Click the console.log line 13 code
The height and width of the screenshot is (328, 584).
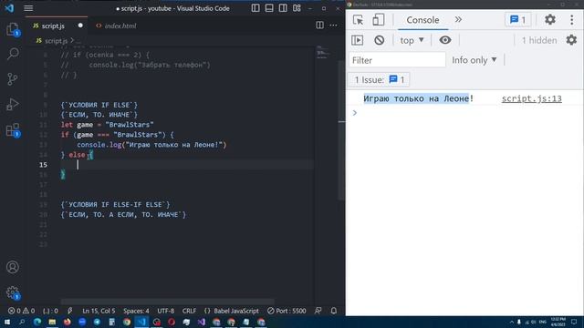pos(151,145)
